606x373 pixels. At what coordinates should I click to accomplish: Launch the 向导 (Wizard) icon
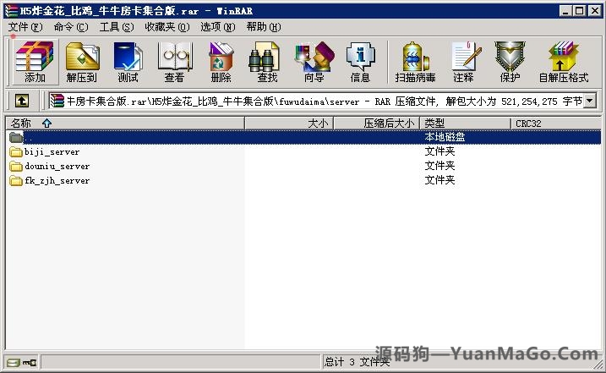(314, 62)
